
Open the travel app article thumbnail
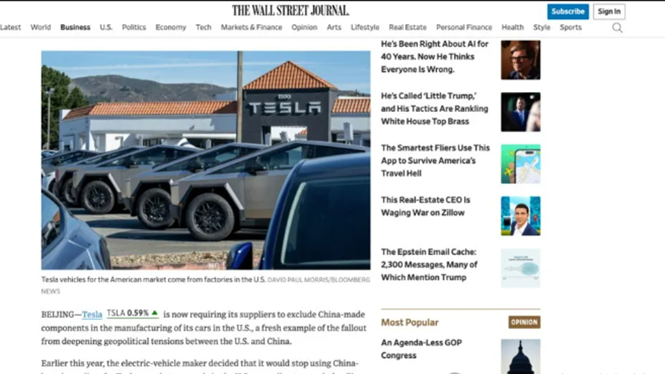[x=520, y=164]
